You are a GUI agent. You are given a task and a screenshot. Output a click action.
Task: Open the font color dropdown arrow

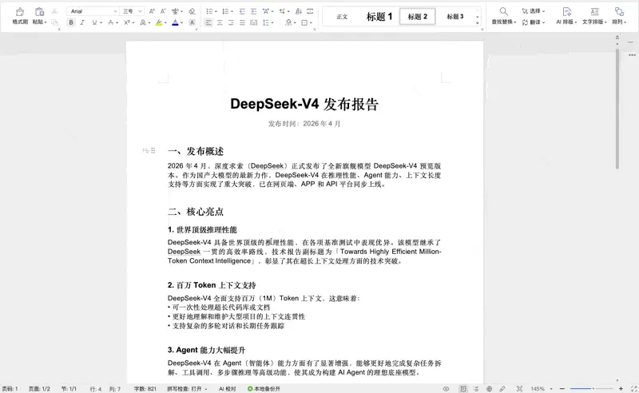(x=182, y=23)
